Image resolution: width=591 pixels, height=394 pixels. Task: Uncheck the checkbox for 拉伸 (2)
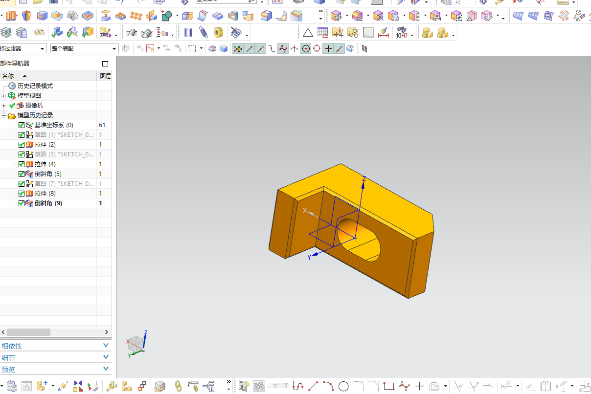(x=22, y=145)
